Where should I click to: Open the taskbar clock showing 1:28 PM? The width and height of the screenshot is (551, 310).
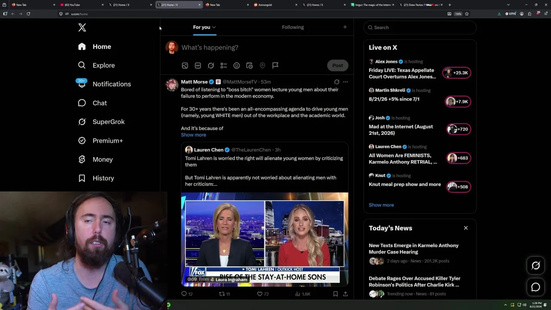click(536, 305)
